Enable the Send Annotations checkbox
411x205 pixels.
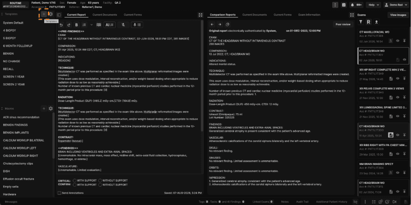[59, 193]
